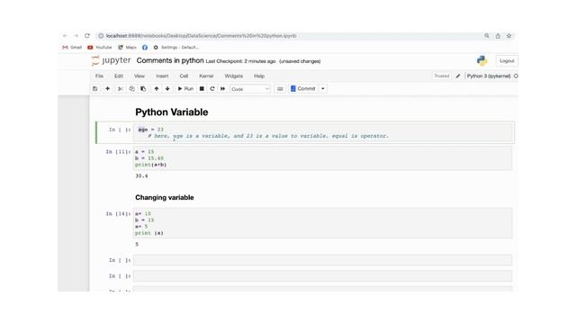The image size is (576, 324).
Task: Click the Python logo icon
Action: click(x=482, y=60)
